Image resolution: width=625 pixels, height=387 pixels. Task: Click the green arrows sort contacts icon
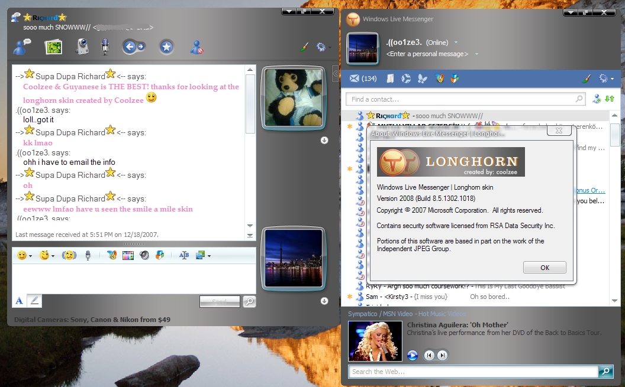pyautogui.click(x=610, y=99)
